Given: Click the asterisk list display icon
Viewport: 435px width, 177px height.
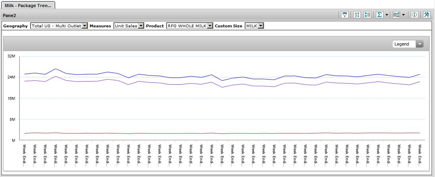Looking at the screenshot, I should click(367, 15).
